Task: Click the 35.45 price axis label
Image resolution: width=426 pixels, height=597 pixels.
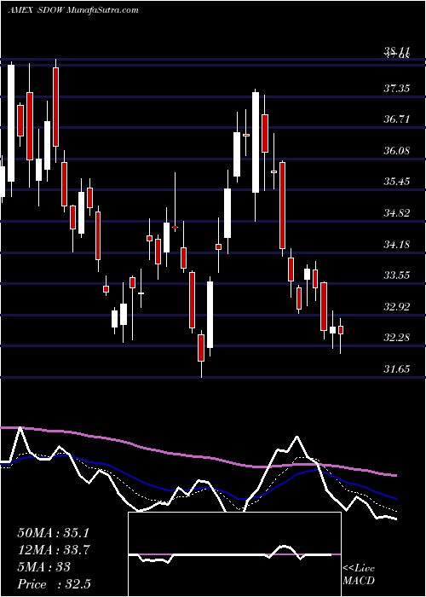Action: pos(397,182)
